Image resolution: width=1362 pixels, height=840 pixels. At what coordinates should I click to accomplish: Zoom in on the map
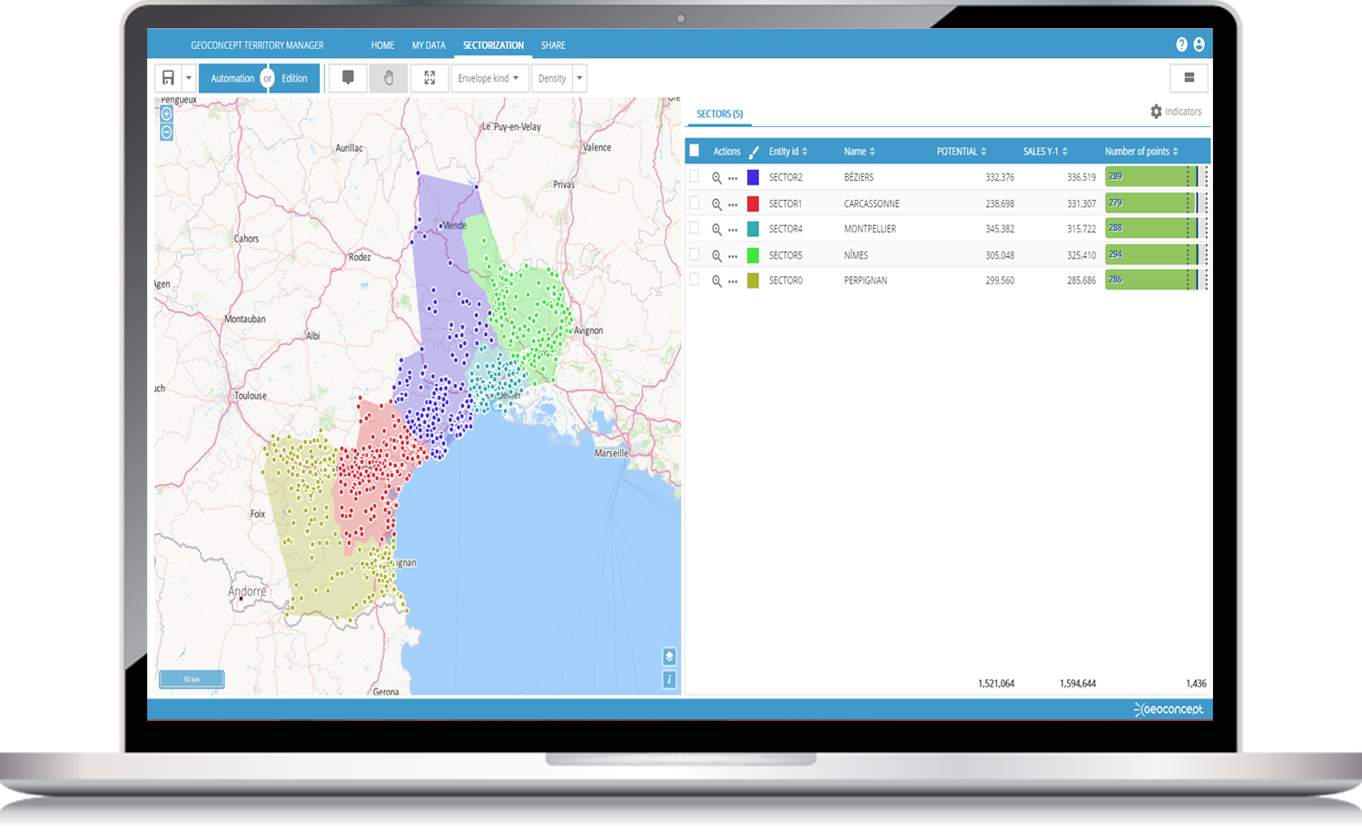pyautogui.click(x=166, y=114)
